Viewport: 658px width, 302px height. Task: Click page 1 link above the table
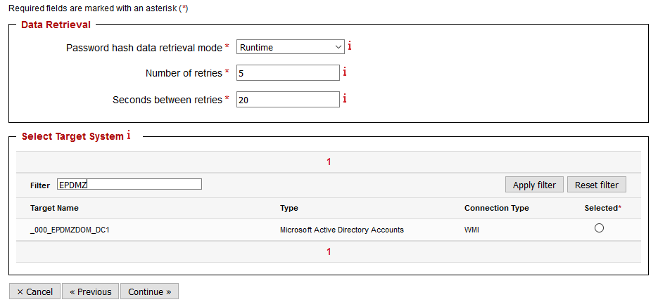(x=329, y=162)
